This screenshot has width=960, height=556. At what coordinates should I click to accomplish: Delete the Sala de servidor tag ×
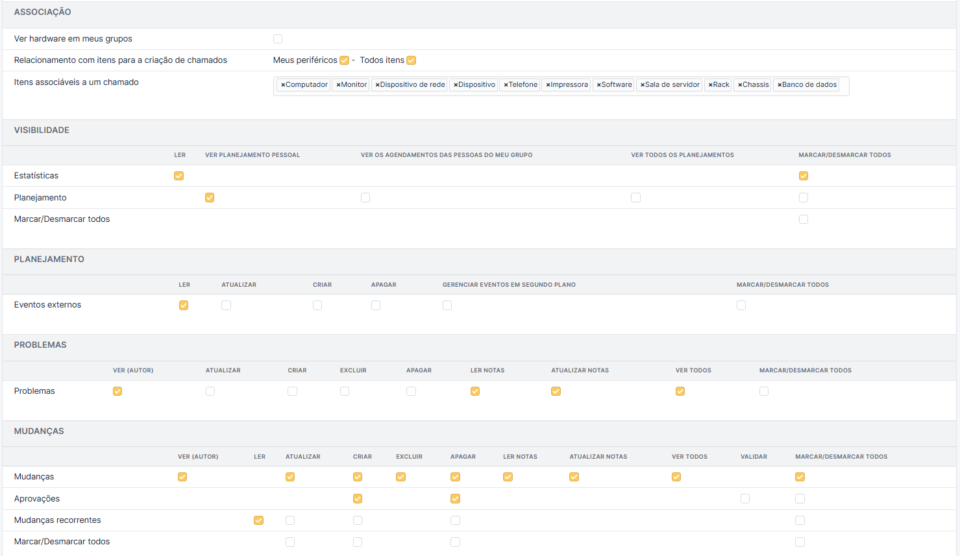642,85
